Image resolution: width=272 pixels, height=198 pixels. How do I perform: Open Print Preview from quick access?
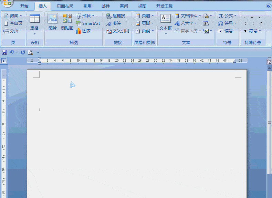(30, 52)
